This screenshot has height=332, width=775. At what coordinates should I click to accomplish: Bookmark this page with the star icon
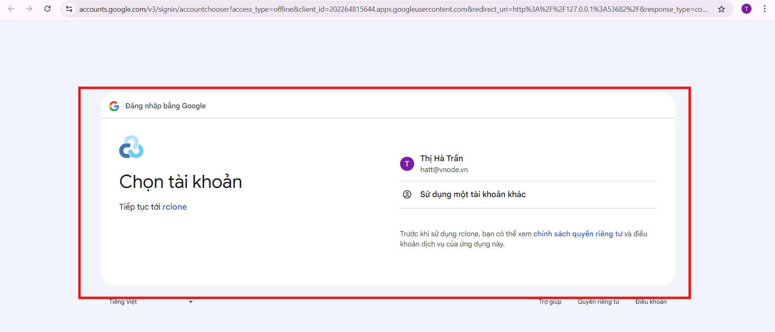[x=721, y=9]
